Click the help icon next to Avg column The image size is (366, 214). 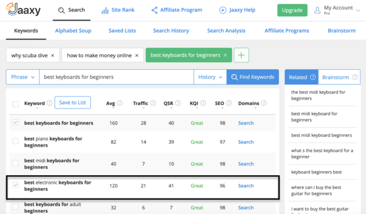pos(120,103)
